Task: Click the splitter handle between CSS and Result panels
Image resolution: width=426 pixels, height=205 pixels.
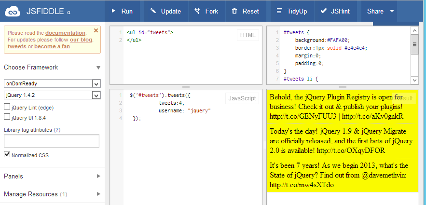Action: [343, 87]
